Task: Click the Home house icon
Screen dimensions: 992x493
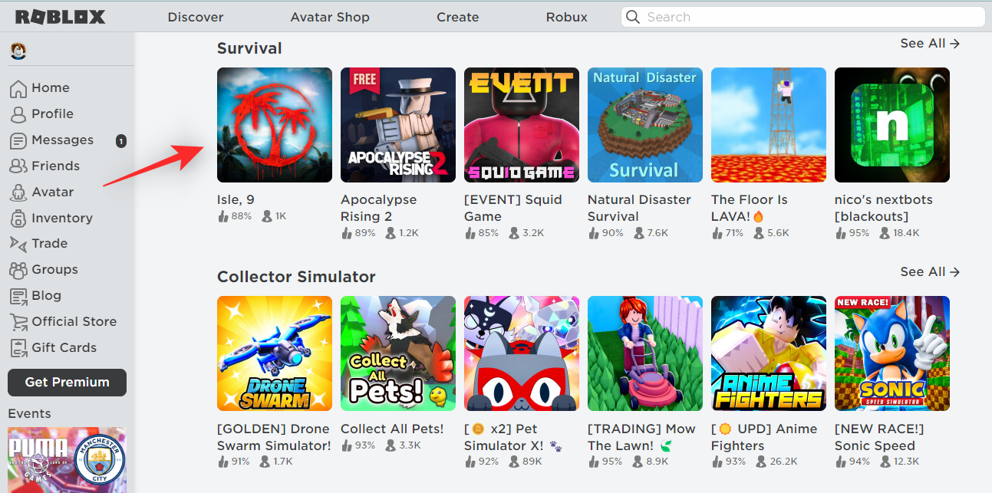Action: click(x=18, y=88)
